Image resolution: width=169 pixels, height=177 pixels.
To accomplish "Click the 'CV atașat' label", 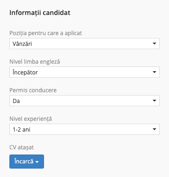I will 22,147.
